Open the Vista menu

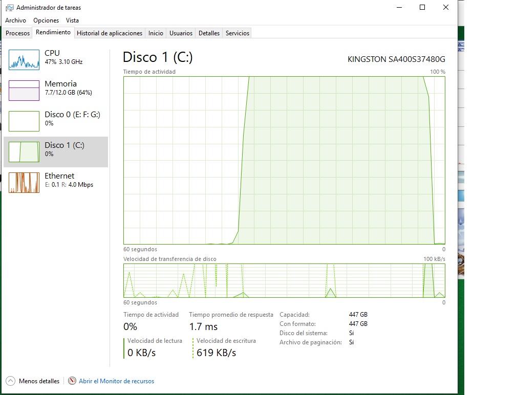pos(72,20)
